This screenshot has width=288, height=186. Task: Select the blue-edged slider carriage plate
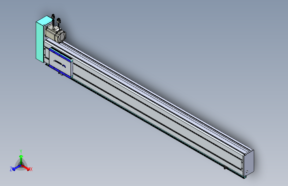click(x=61, y=63)
